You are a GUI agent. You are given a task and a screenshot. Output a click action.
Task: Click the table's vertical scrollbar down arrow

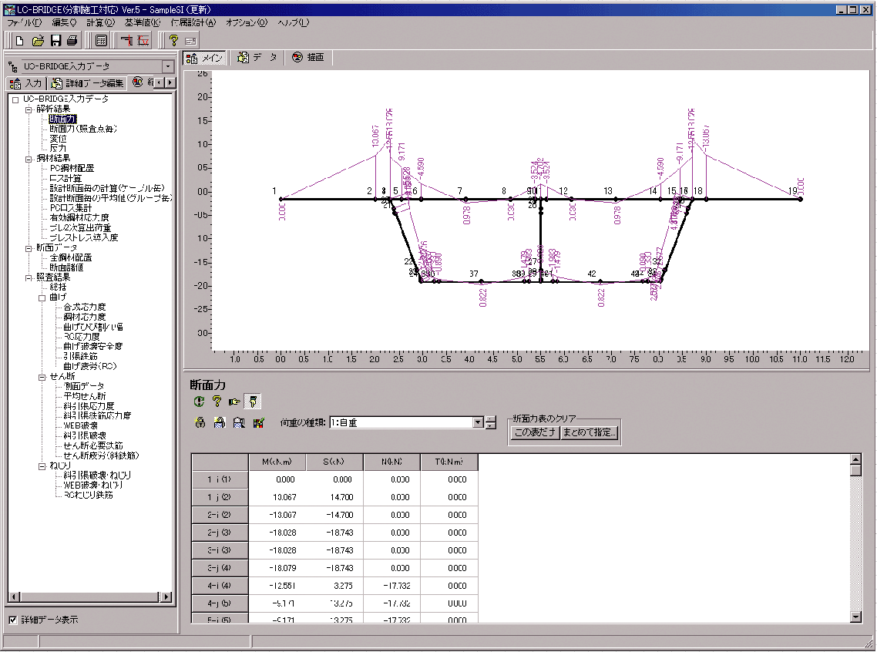[855, 616]
